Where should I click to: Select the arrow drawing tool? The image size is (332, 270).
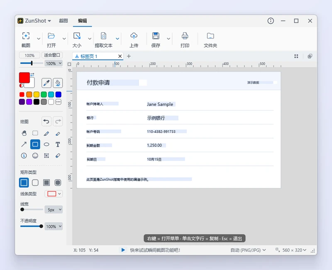pos(24,144)
